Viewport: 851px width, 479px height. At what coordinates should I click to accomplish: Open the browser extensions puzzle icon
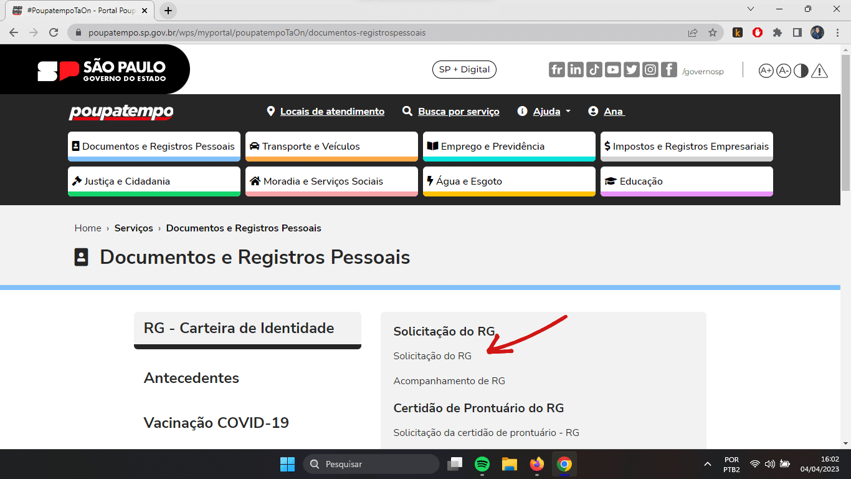777,32
